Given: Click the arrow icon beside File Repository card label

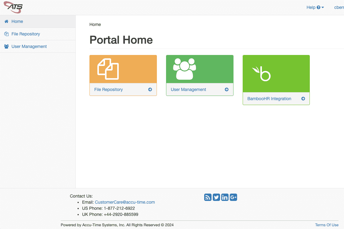Looking at the screenshot, I should point(150,89).
